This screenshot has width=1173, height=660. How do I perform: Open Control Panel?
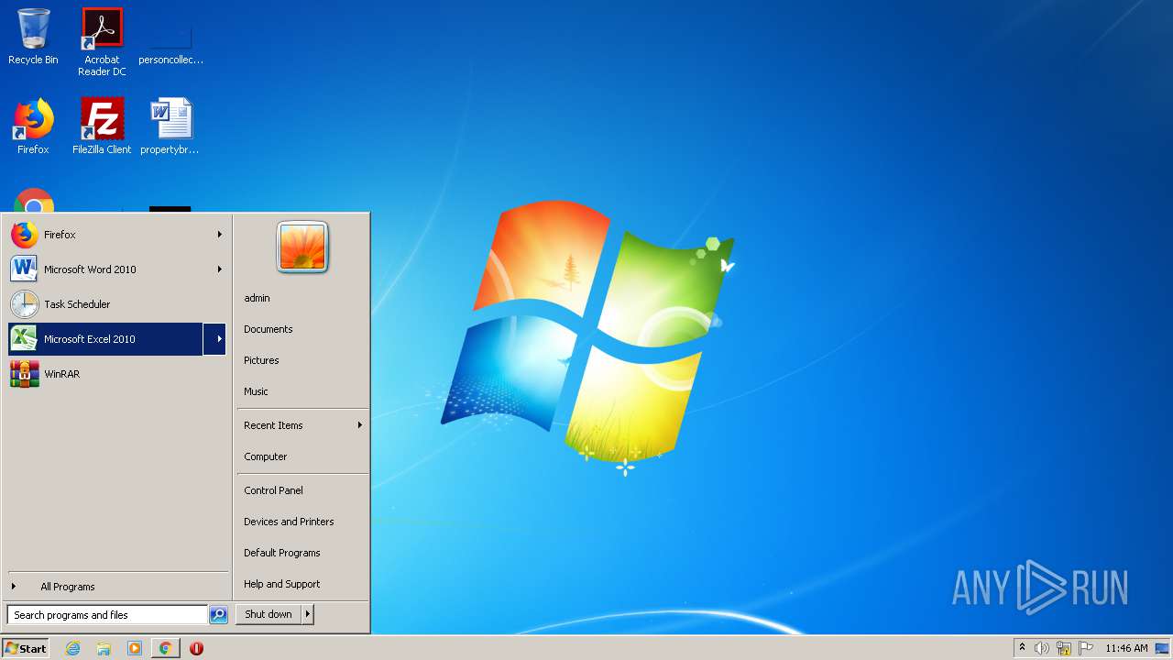click(x=273, y=490)
